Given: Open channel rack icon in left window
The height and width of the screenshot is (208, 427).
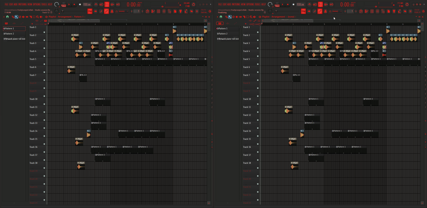Looking at the screenshot, I should 159,11.
